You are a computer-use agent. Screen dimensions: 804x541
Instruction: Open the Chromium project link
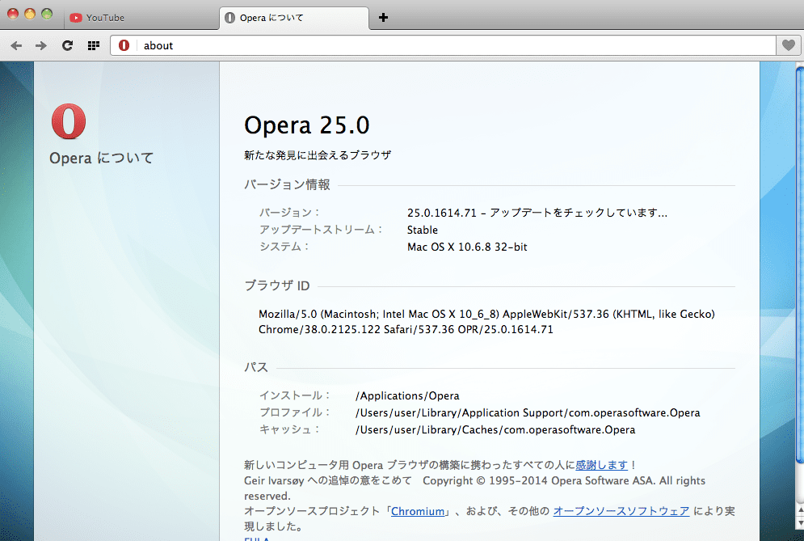tap(418, 511)
